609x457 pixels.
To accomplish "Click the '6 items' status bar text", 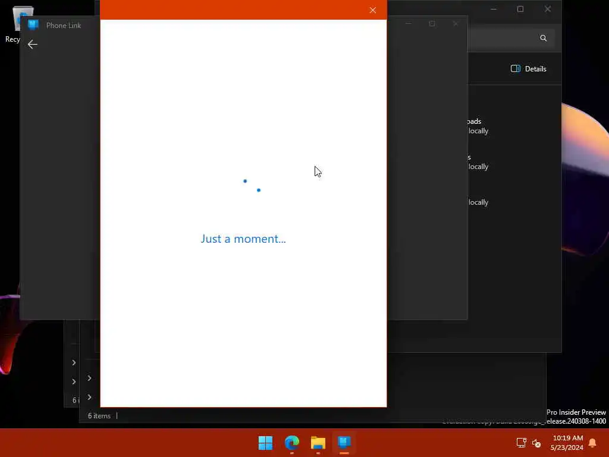I will pos(99,416).
